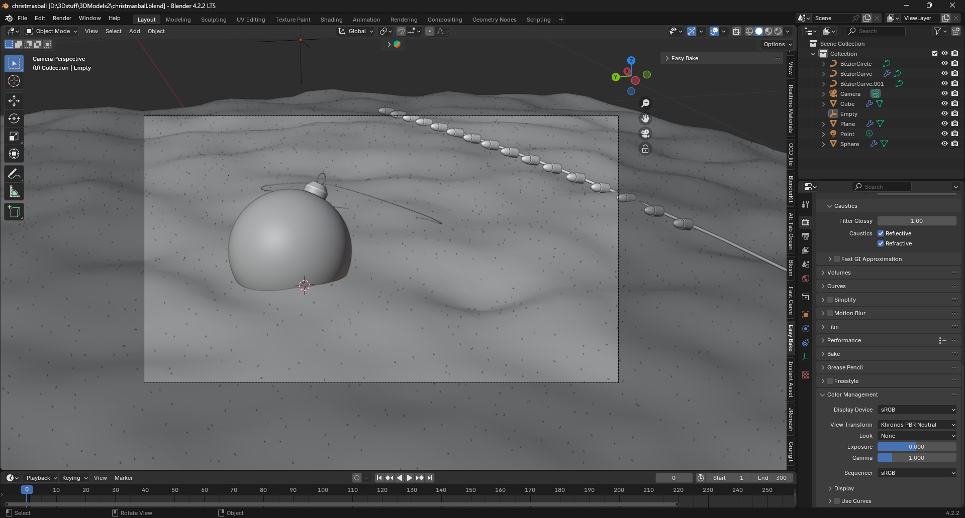Image resolution: width=965 pixels, height=518 pixels.
Task: Click the current frame number field
Action: (x=674, y=478)
